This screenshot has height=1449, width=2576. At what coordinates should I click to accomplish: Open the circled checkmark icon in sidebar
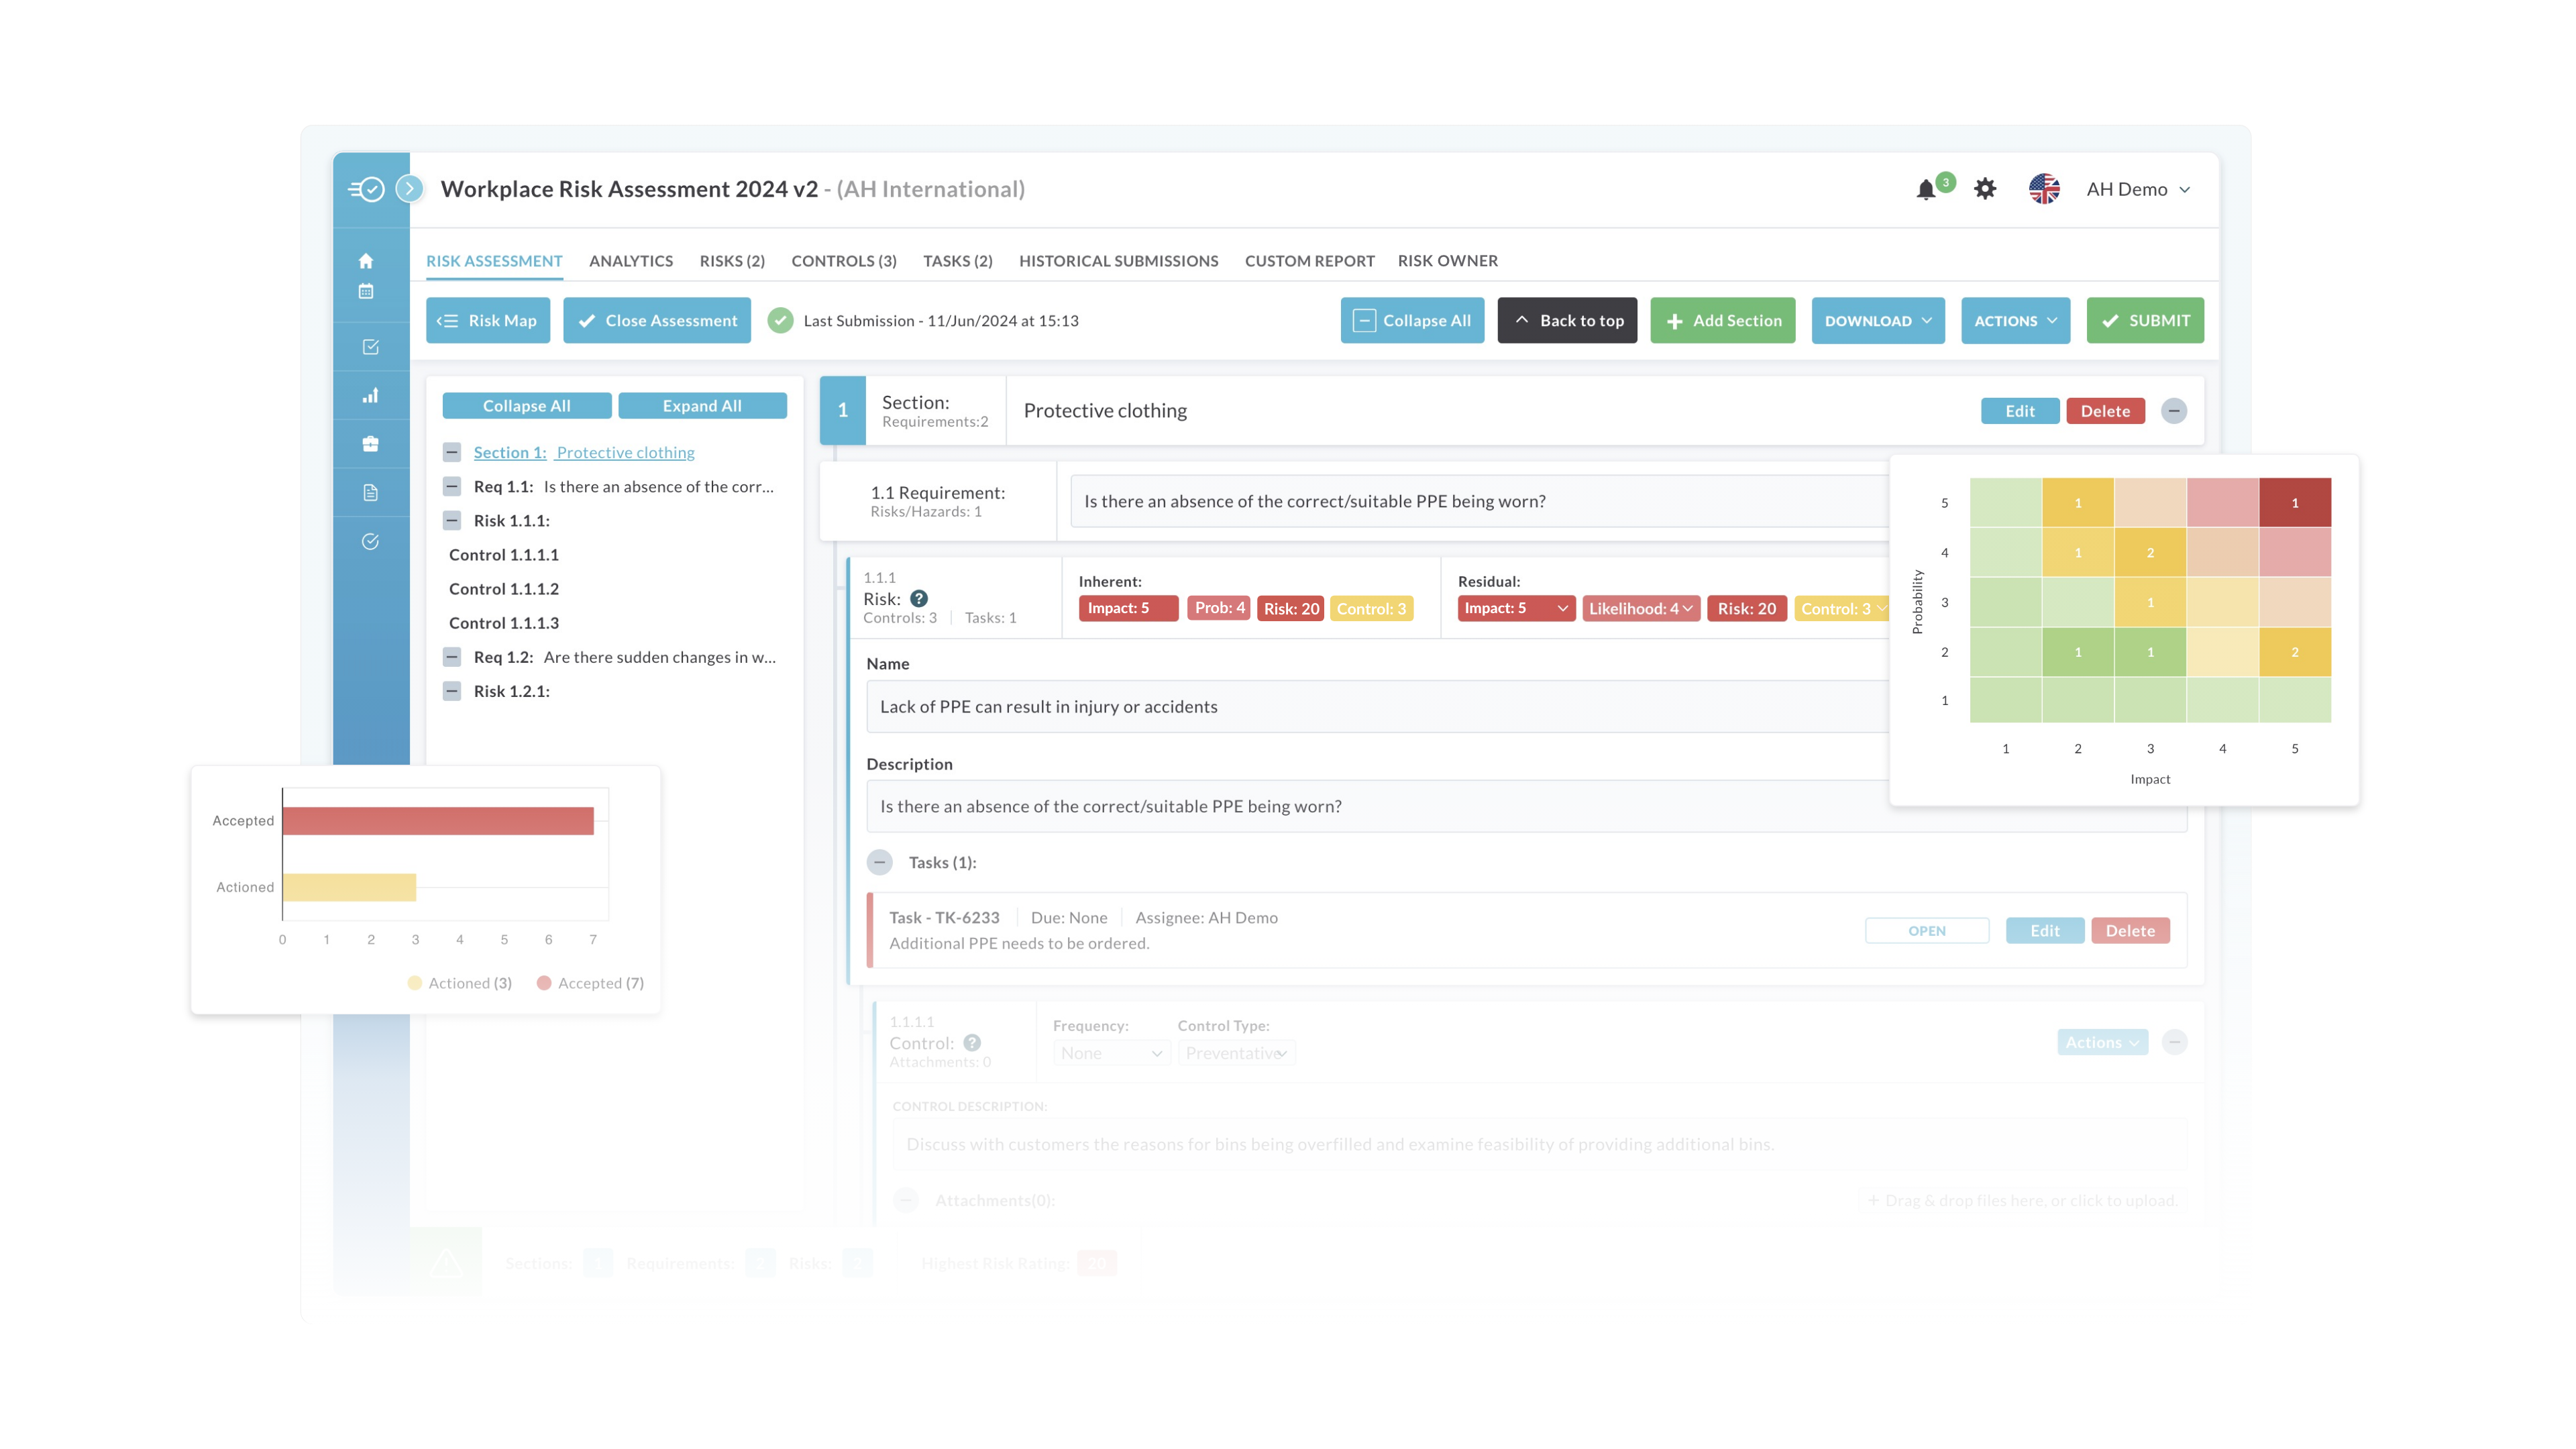click(x=370, y=541)
